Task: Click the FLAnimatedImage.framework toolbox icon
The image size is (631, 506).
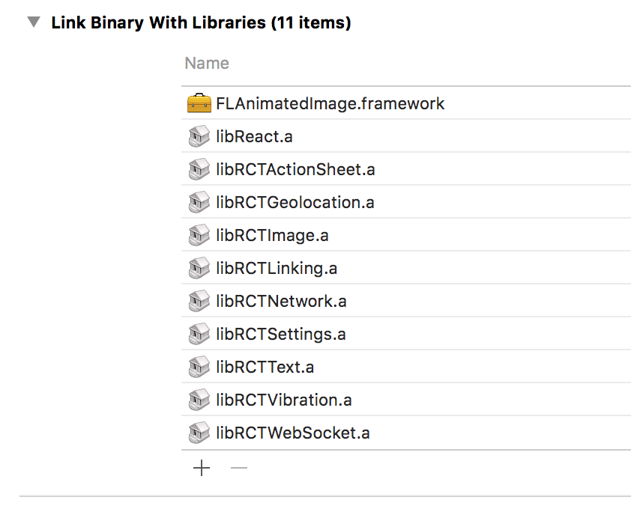Action: [199, 103]
